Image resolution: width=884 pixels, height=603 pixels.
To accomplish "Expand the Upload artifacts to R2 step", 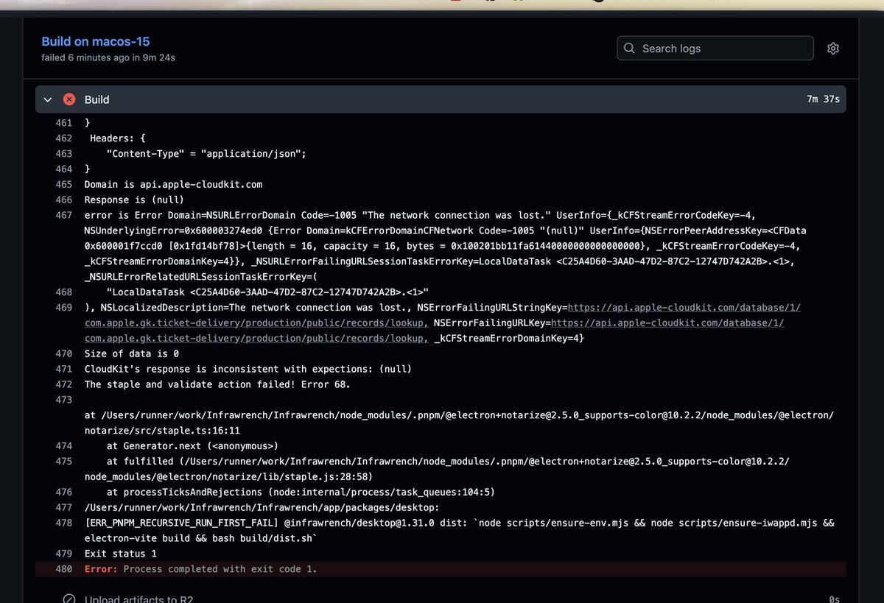I will pos(441,599).
